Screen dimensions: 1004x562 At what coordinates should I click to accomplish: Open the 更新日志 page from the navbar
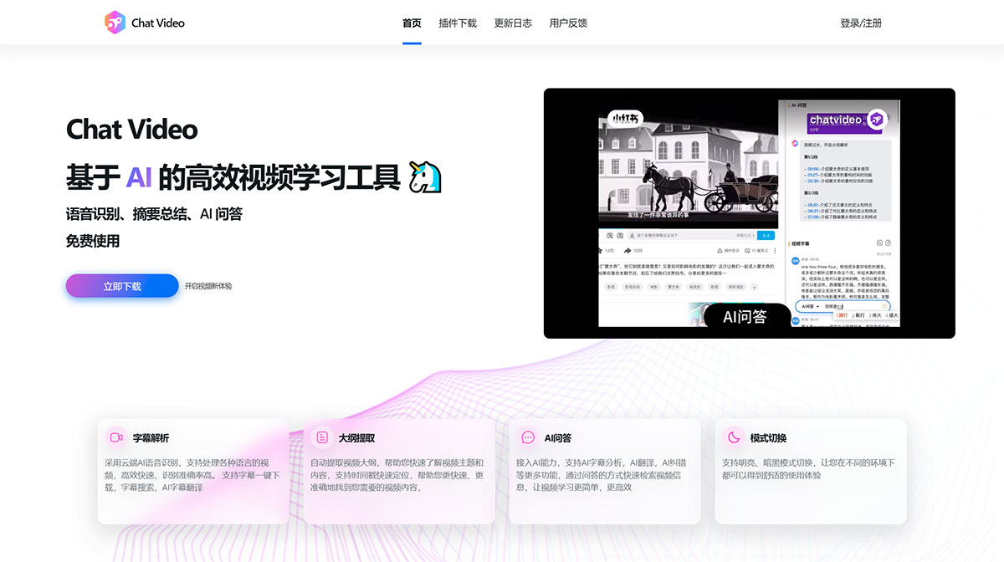point(512,23)
